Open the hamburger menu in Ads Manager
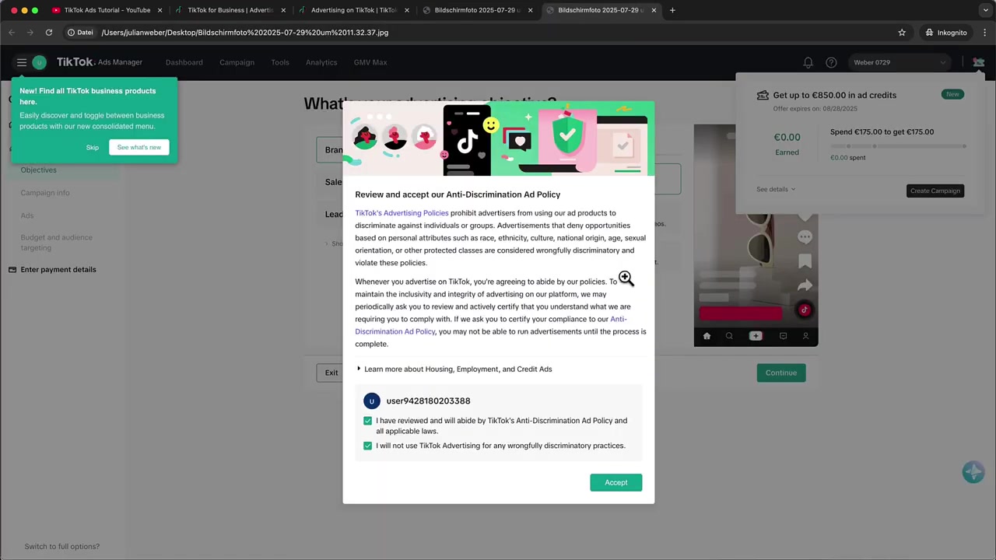The image size is (996, 560). (x=22, y=62)
